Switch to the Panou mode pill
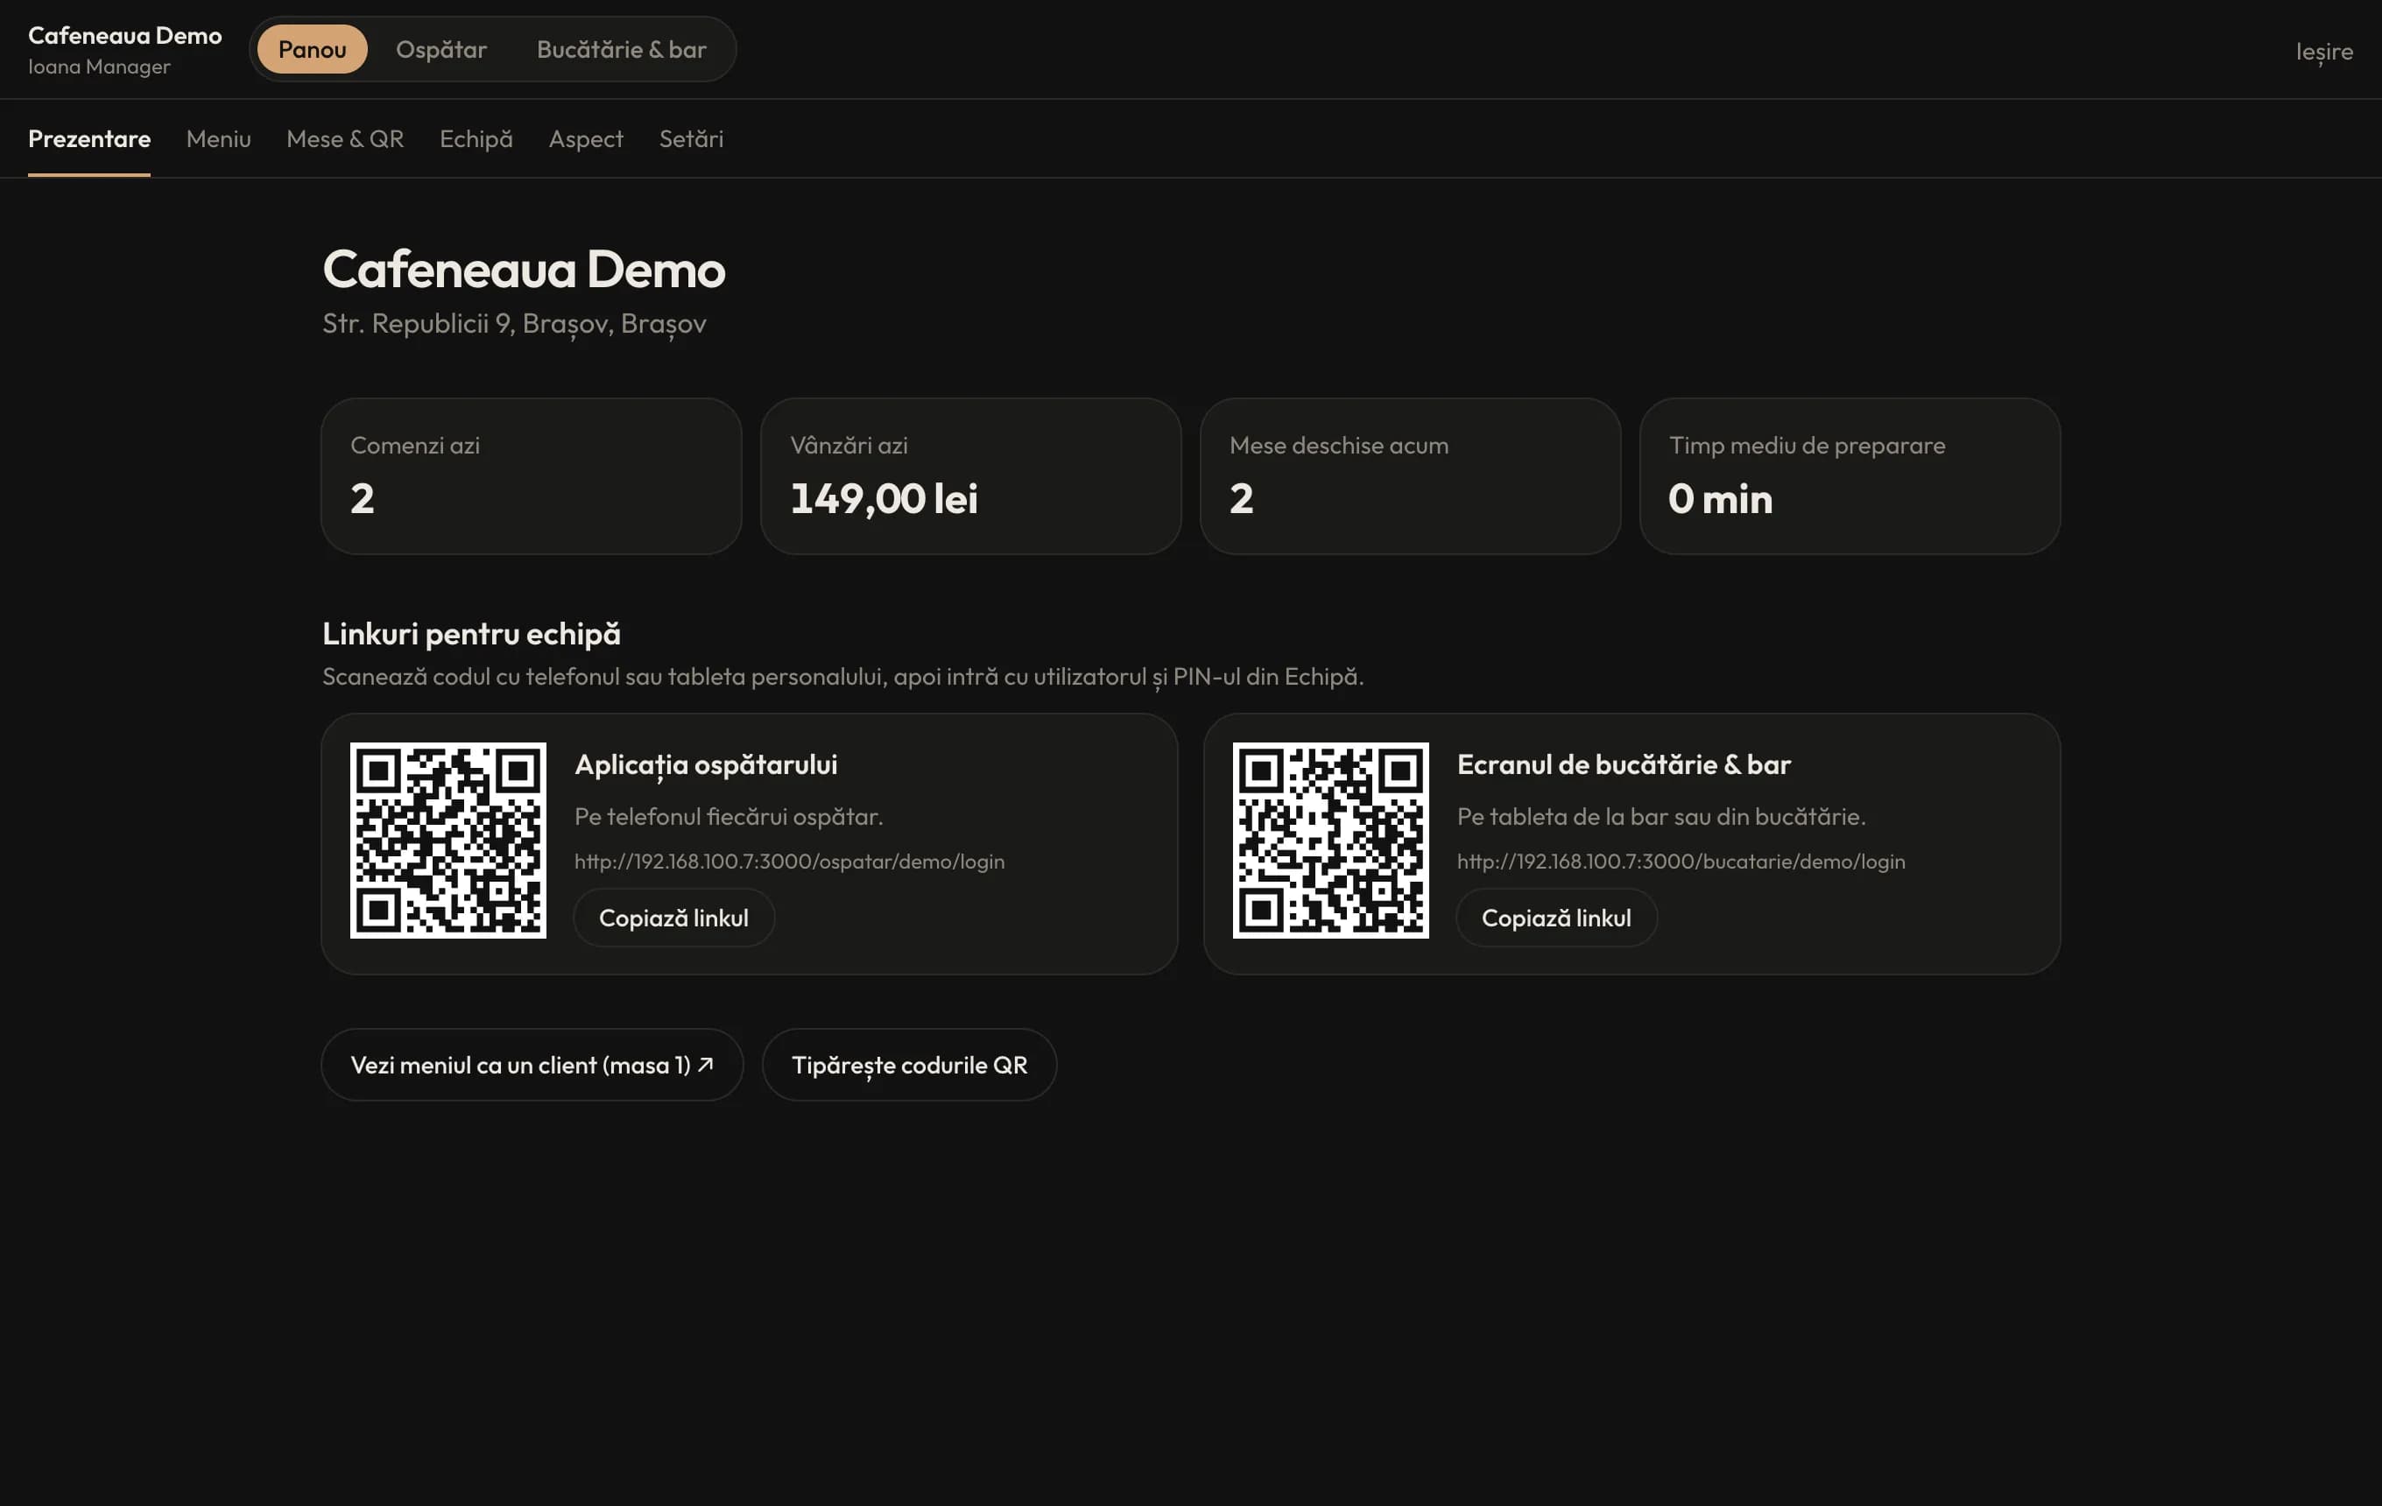Viewport: 2382px width, 1506px height. click(x=312, y=49)
